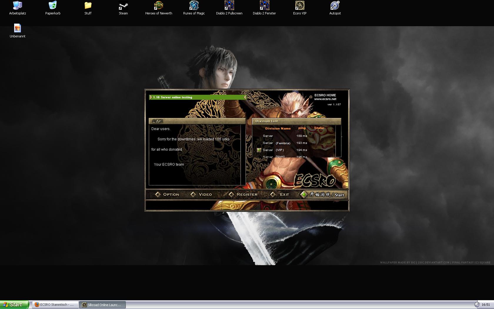This screenshot has width=494, height=309.
Task: Open the launcher Option settings
Action: tap(167, 194)
